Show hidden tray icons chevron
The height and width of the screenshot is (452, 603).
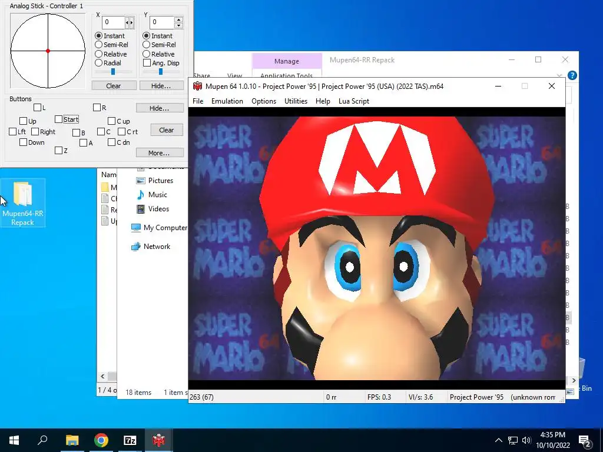[498, 440]
